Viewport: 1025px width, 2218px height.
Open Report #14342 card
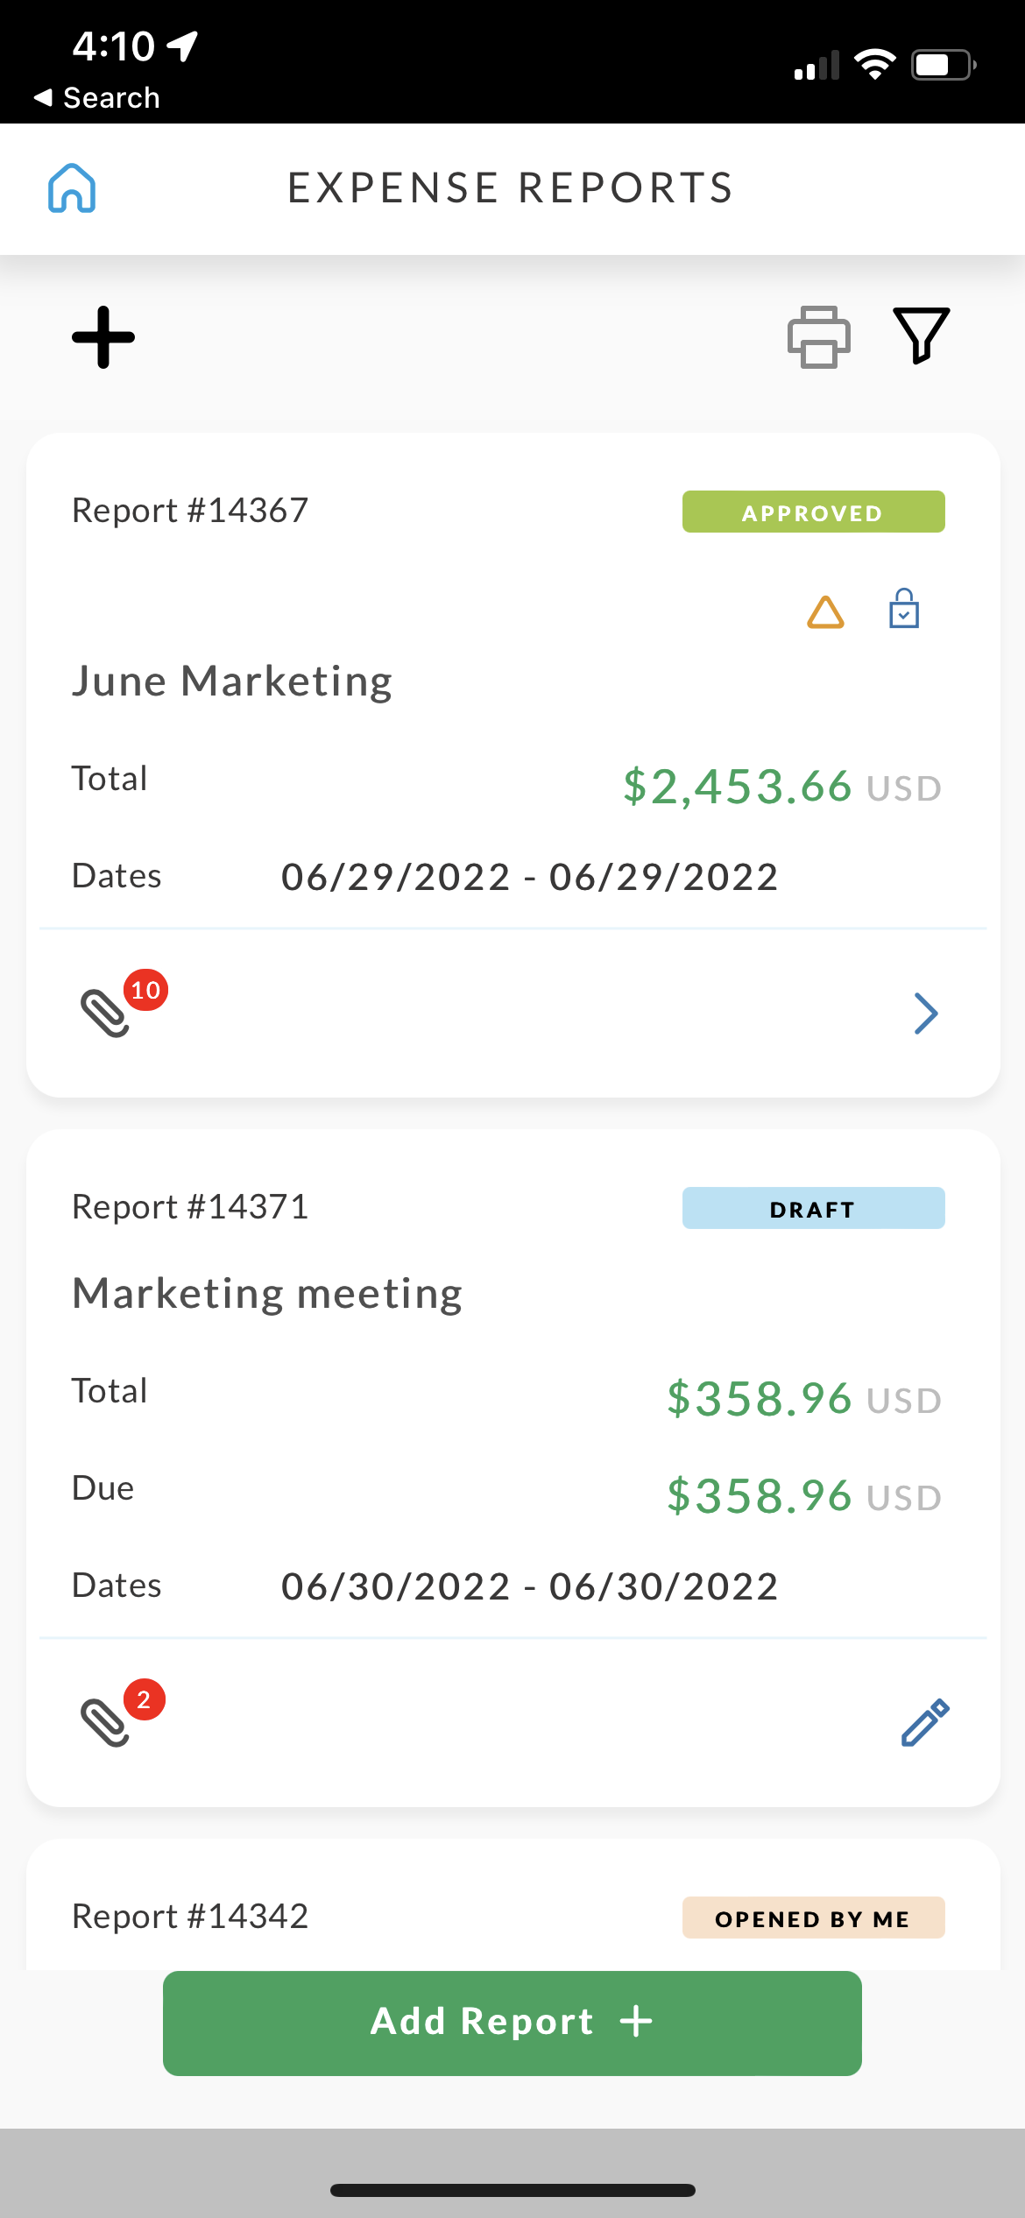190,1917
